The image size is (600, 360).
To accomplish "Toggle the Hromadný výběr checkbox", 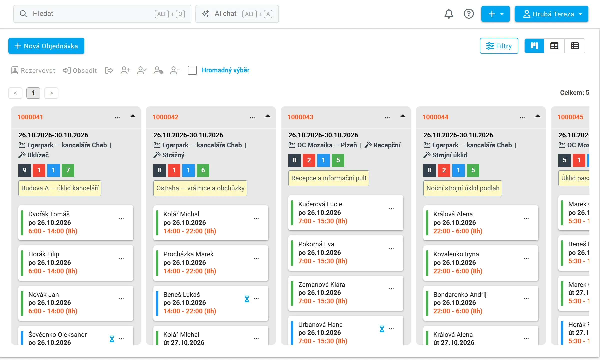I will (x=192, y=70).
